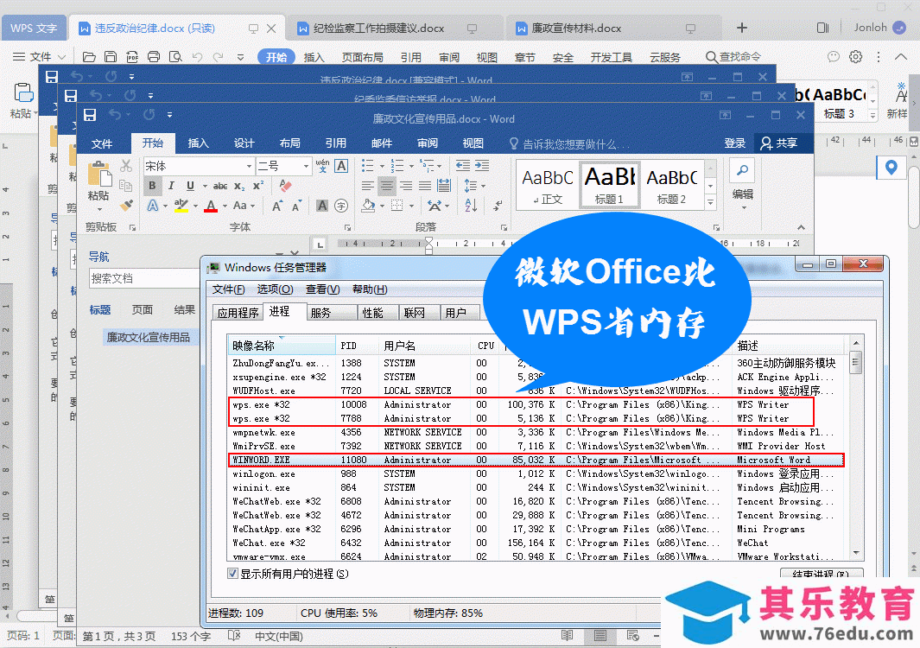Click the Italic button in Word ribbon
Screen dimensions: 920x648
click(171, 186)
